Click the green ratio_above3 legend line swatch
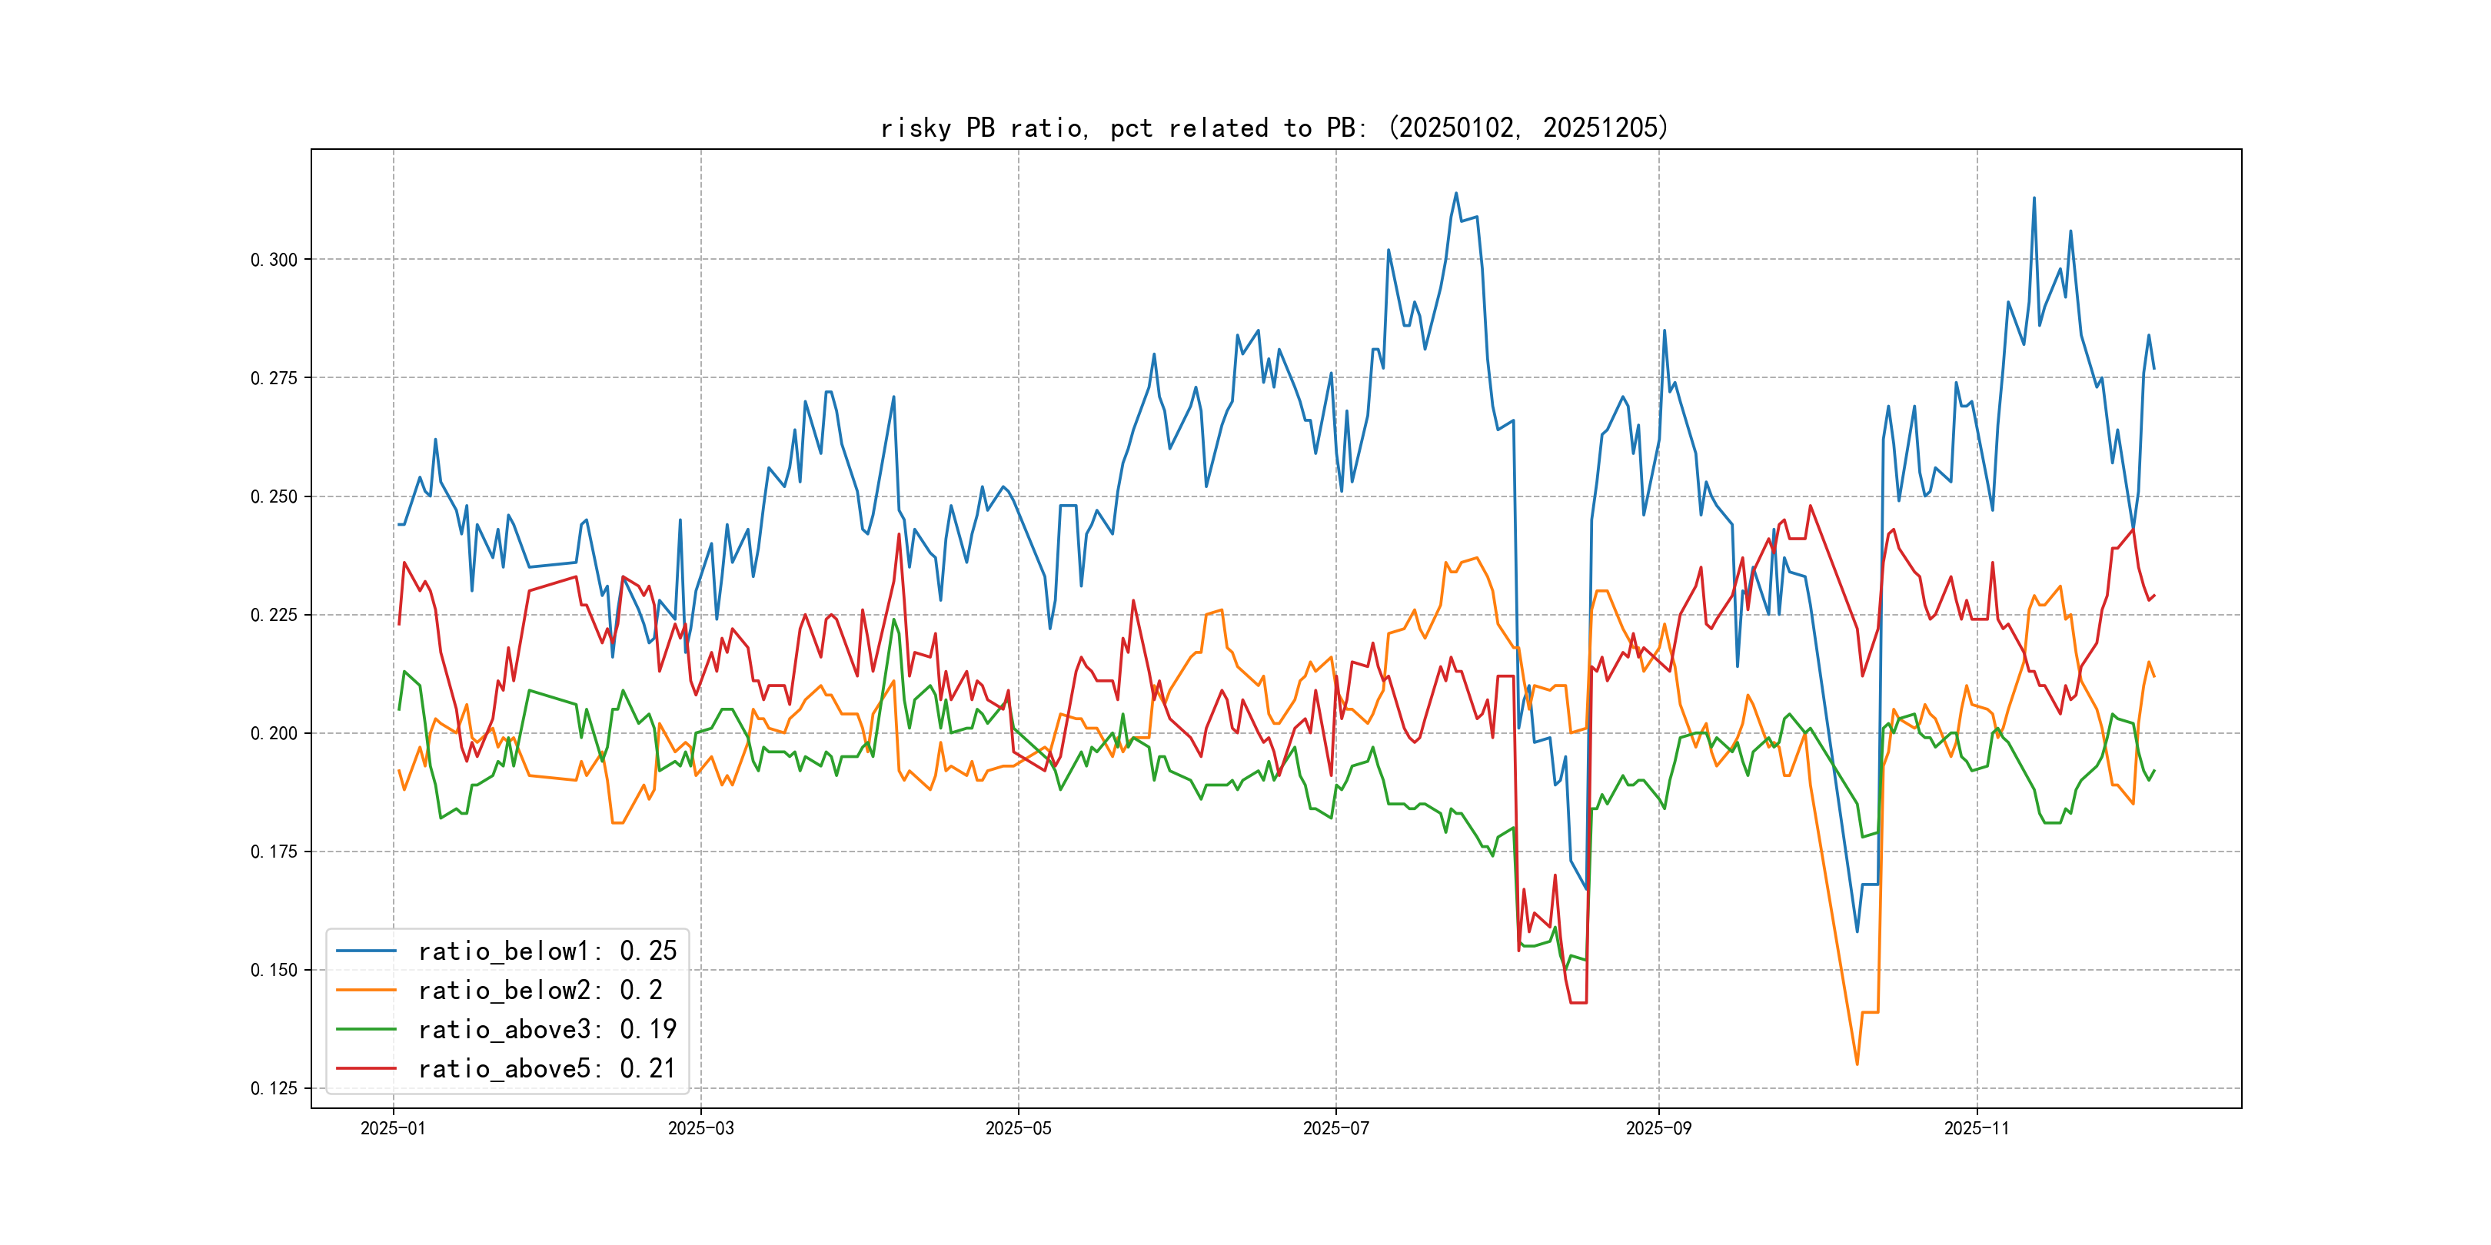Viewport: 2491px width, 1245px height. (x=365, y=1030)
